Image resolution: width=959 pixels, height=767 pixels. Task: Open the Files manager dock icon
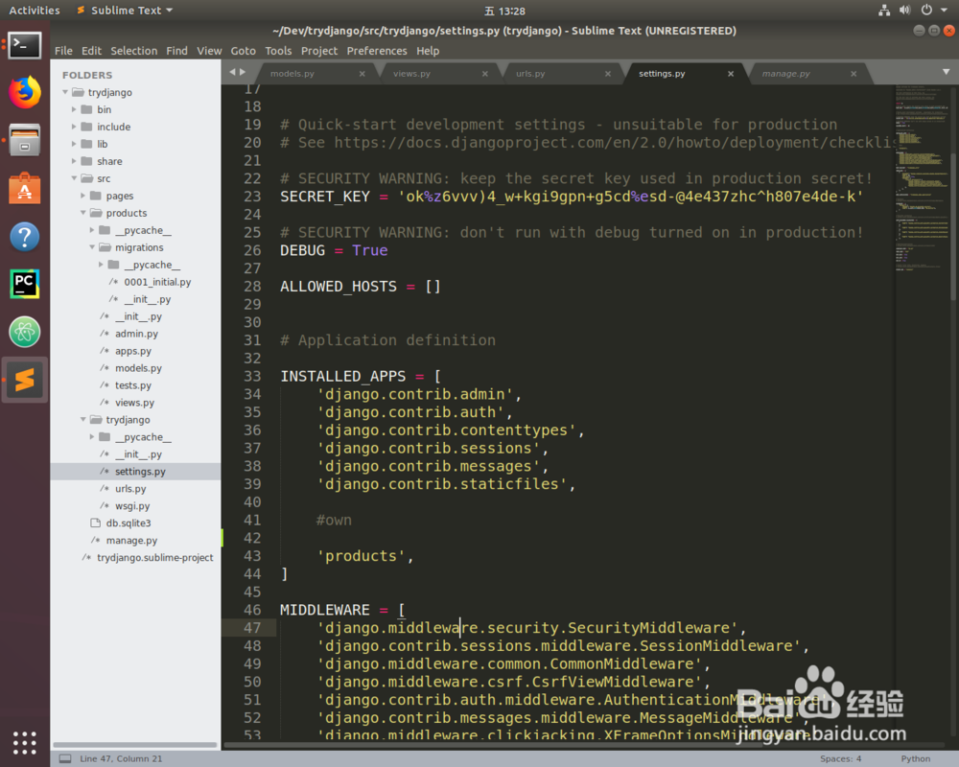[25, 140]
